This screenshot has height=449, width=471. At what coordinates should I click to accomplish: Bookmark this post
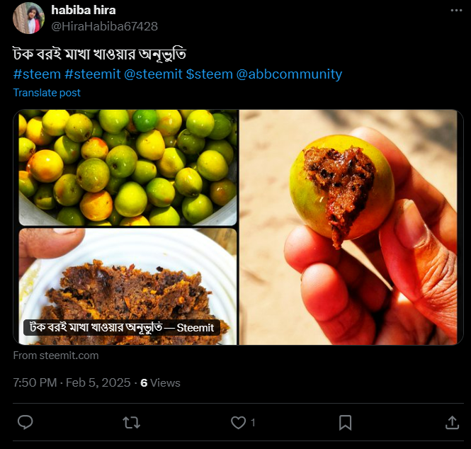point(345,422)
